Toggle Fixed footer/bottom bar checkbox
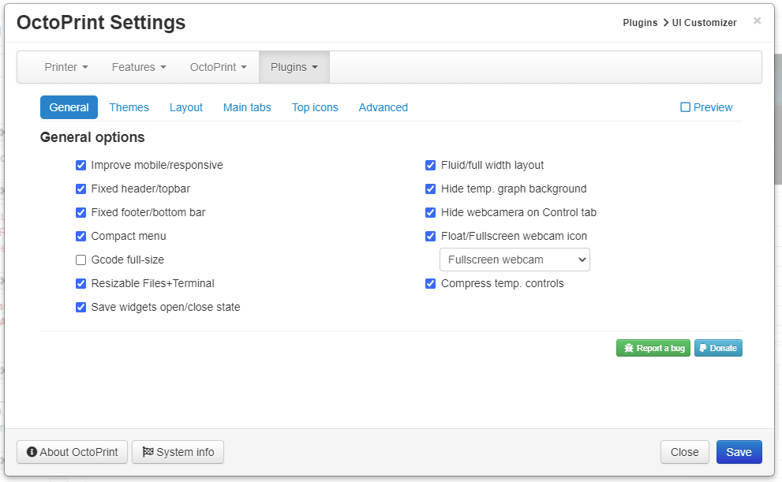 (80, 212)
